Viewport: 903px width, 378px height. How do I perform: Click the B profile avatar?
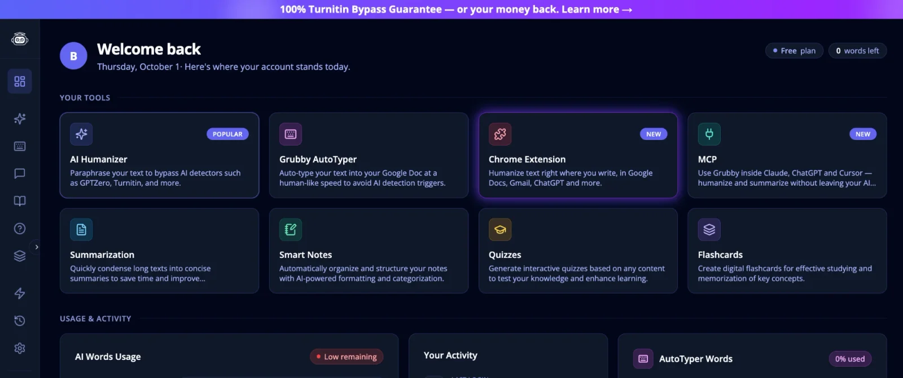pyautogui.click(x=73, y=56)
